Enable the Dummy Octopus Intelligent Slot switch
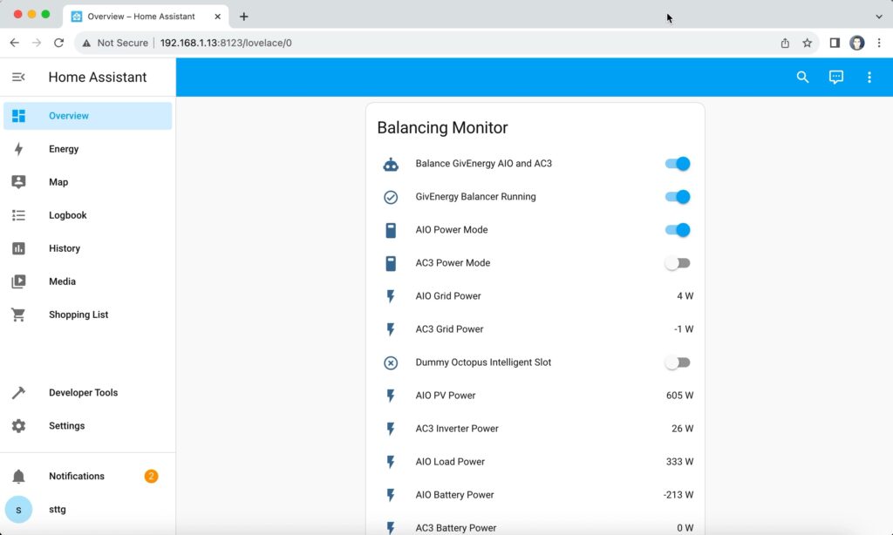Image resolution: width=893 pixels, height=535 pixels. click(x=678, y=362)
